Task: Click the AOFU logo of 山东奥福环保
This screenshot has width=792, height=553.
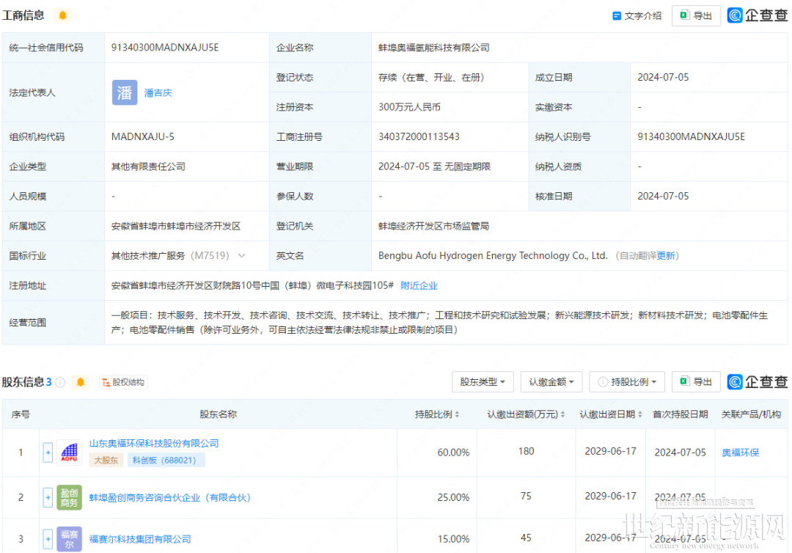Action: coord(69,453)
